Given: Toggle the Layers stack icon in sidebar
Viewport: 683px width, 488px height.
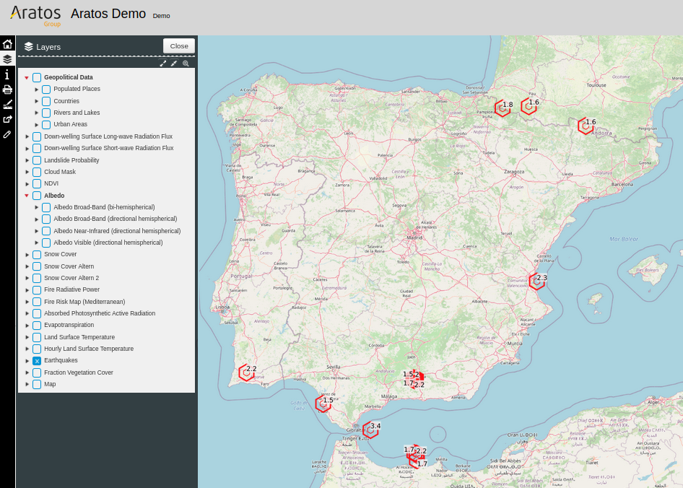Looking at the screenshot, I should click(x=7, y=59).
